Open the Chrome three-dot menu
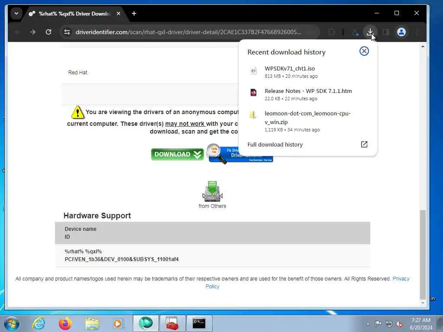The width and height of the screenshot is (443, 332). pos(417,32)
